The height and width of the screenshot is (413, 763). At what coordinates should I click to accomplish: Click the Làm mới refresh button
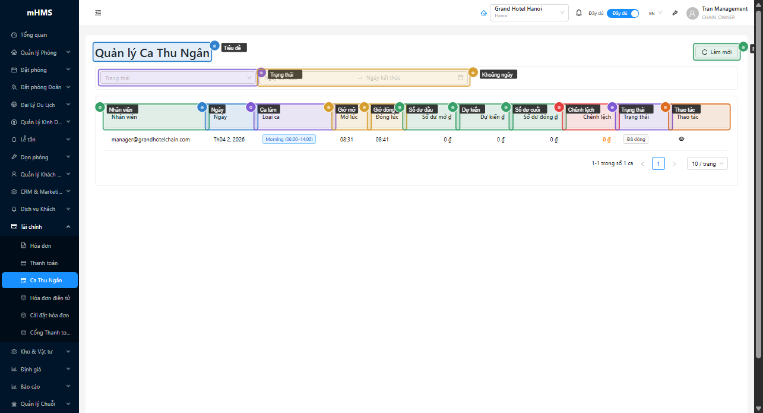(717, 52)
